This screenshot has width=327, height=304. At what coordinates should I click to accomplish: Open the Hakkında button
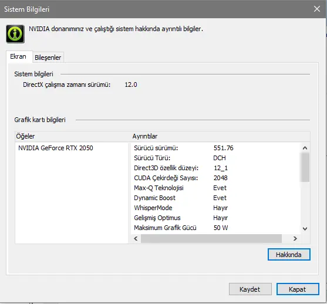pos(289,254)
